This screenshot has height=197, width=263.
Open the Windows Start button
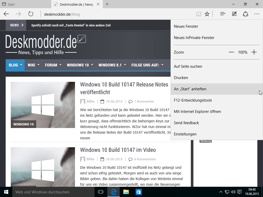pos(6,192)
